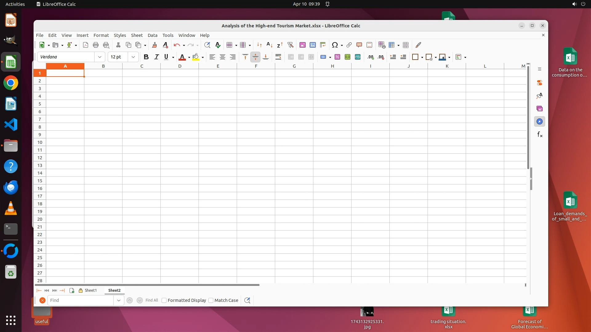Insert a special character with Omega icon

(x=335, y=45)
